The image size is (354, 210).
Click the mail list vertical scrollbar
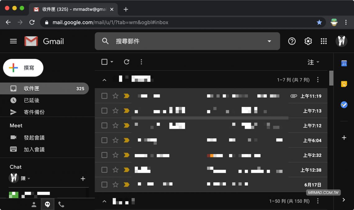pyautogui.click(x=331, y=78)
